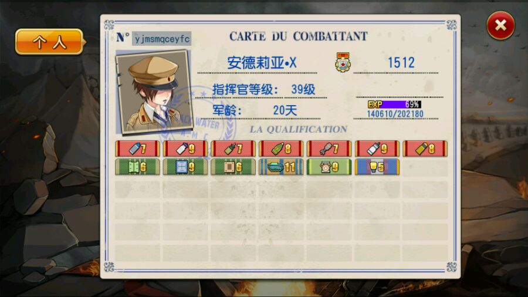Select the lightbulb badge level 5

point(377,167)
